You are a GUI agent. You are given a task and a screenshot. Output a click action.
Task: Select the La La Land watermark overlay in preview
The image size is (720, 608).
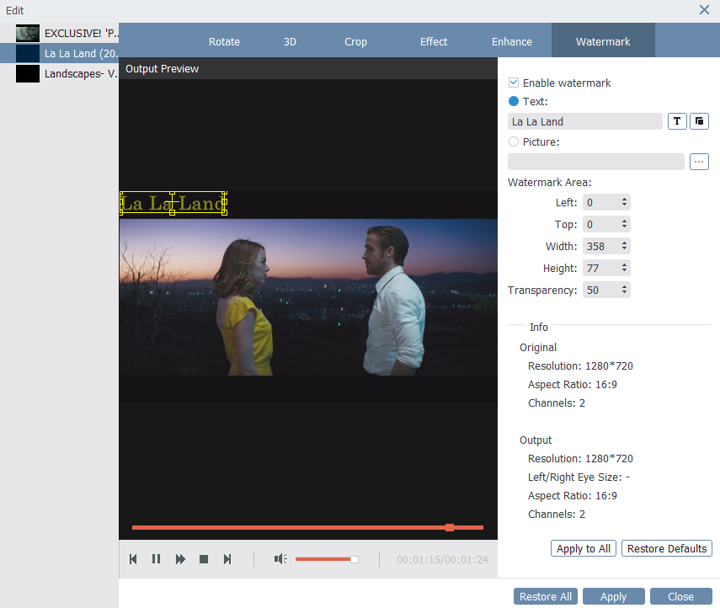coord(173,203)
